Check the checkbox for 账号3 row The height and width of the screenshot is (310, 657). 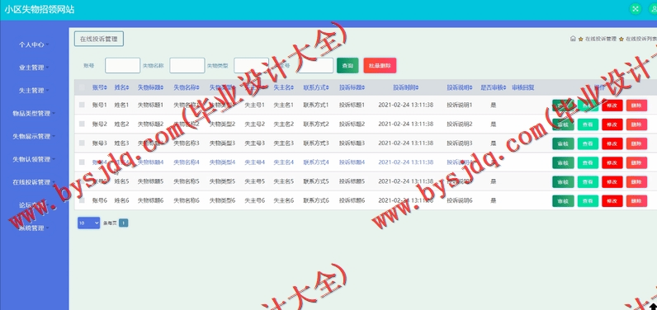coord(82,143)
